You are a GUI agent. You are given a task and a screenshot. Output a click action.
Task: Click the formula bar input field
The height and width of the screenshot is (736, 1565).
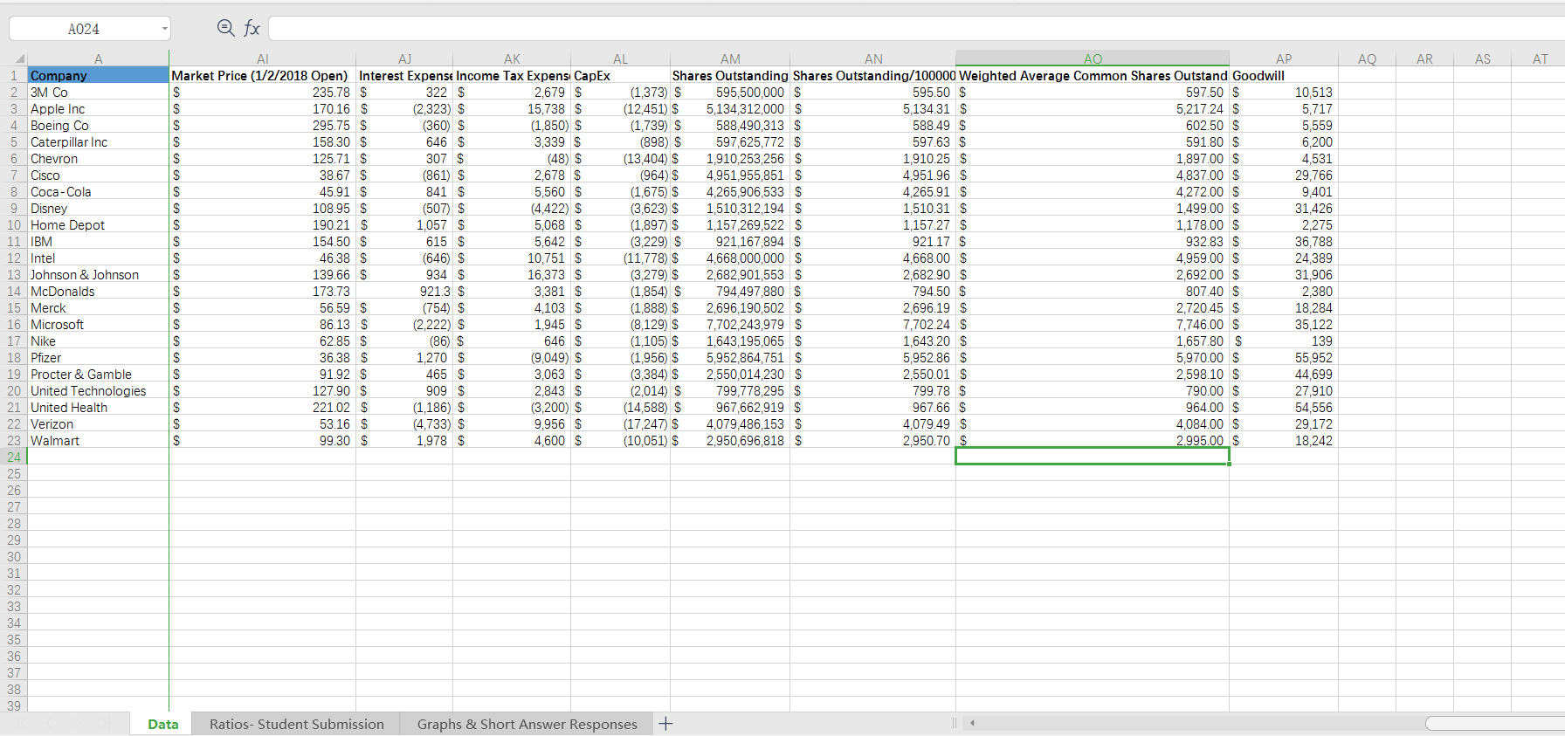[916, 29]
